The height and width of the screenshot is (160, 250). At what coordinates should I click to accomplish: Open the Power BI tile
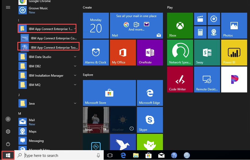[234, 53]
